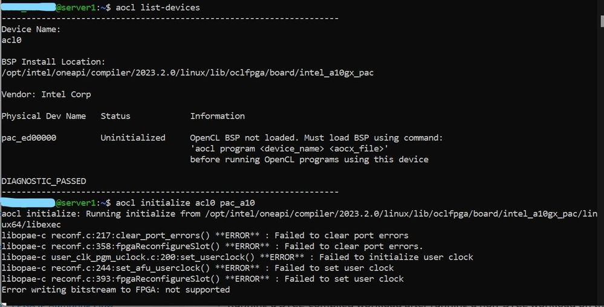Click the clear_port_errors() error line
Screen dimensions: 604x307
click(x=205, y=235)
